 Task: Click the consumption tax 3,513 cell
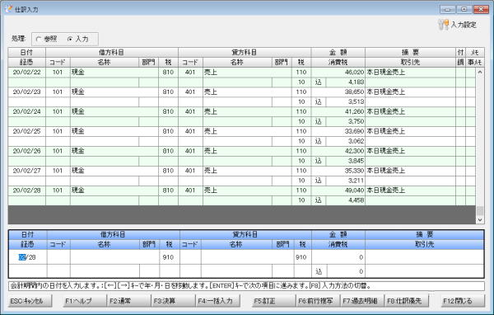(346, 101)
